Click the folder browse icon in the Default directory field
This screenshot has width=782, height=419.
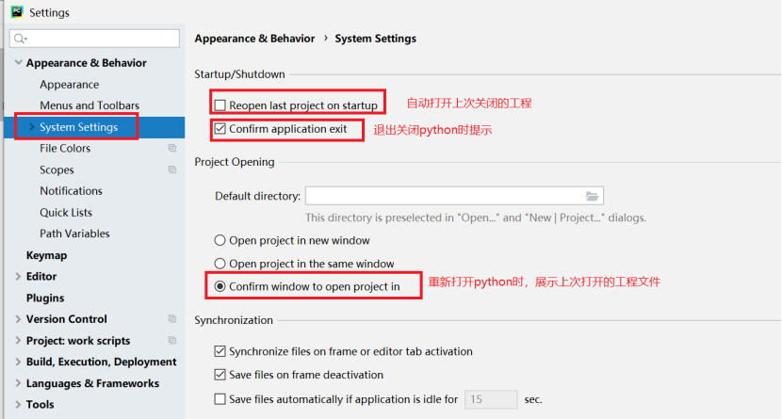pos(592,196)
